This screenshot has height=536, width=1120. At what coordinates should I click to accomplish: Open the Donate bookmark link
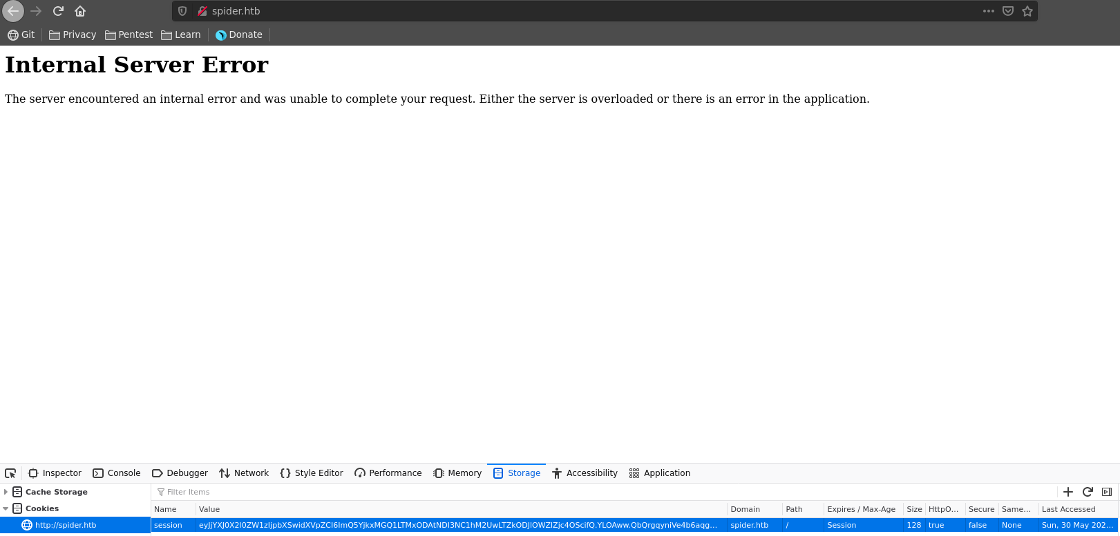pyautogui.click(x=239, y=34)
